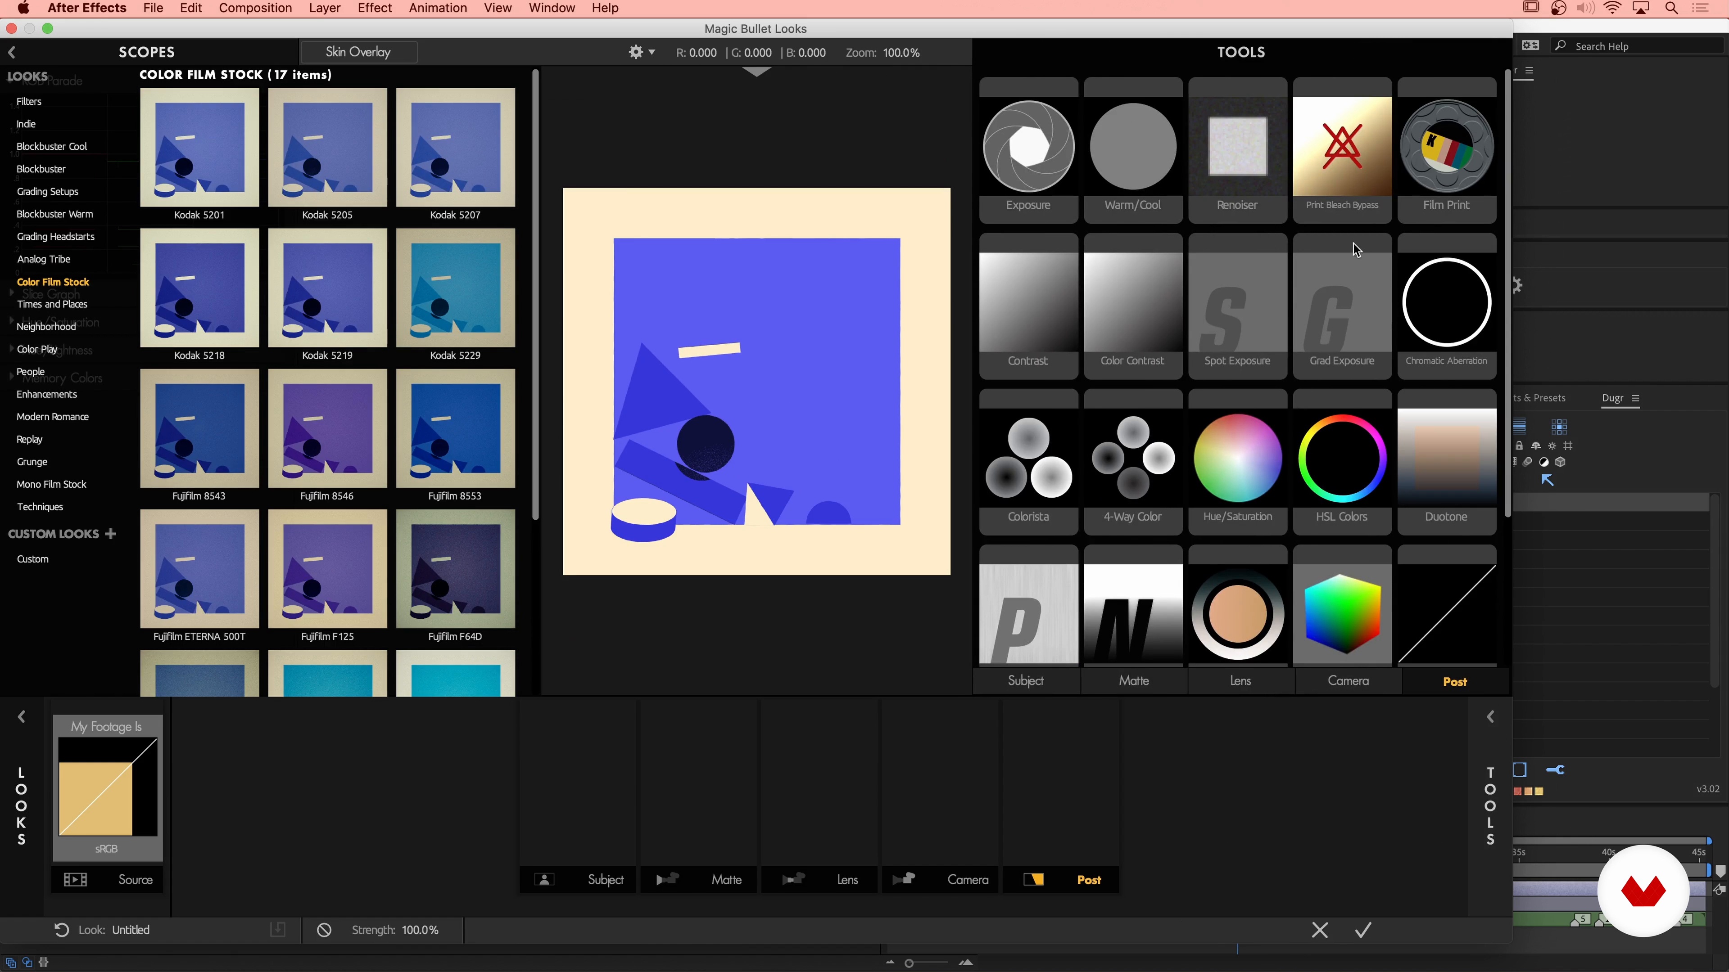Select the My Footage Is sRGB tool
The image size is (1729, 972).
(108, 788)
